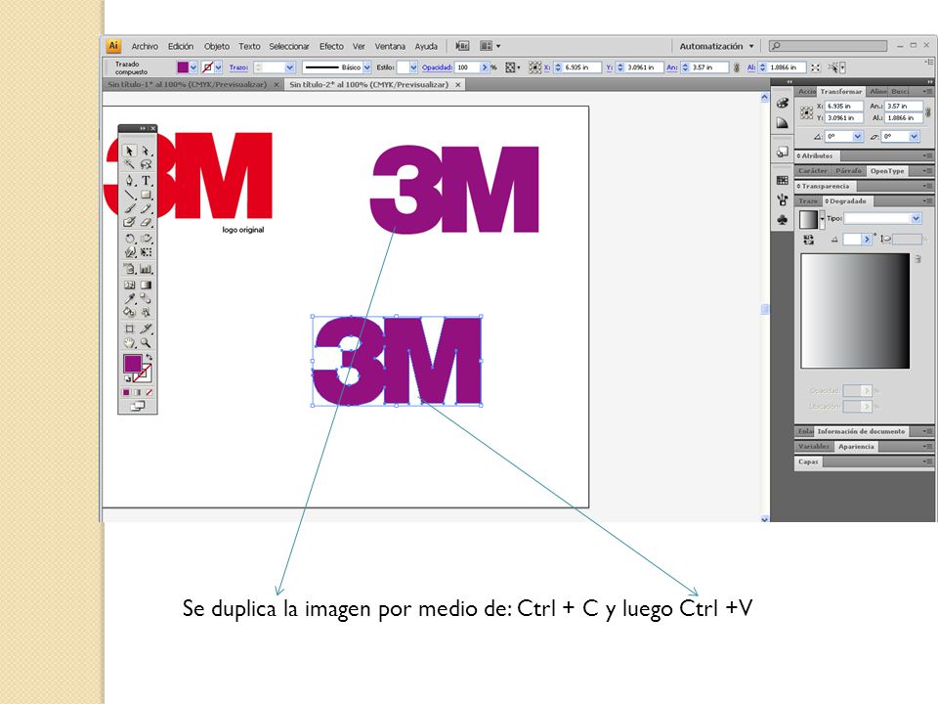Choose the Blob Brush tool

pos(129,222)
